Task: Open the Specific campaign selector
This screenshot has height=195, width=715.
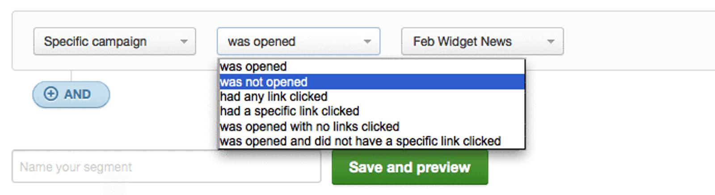Action: pyautogui.click(x=114, y=42)
